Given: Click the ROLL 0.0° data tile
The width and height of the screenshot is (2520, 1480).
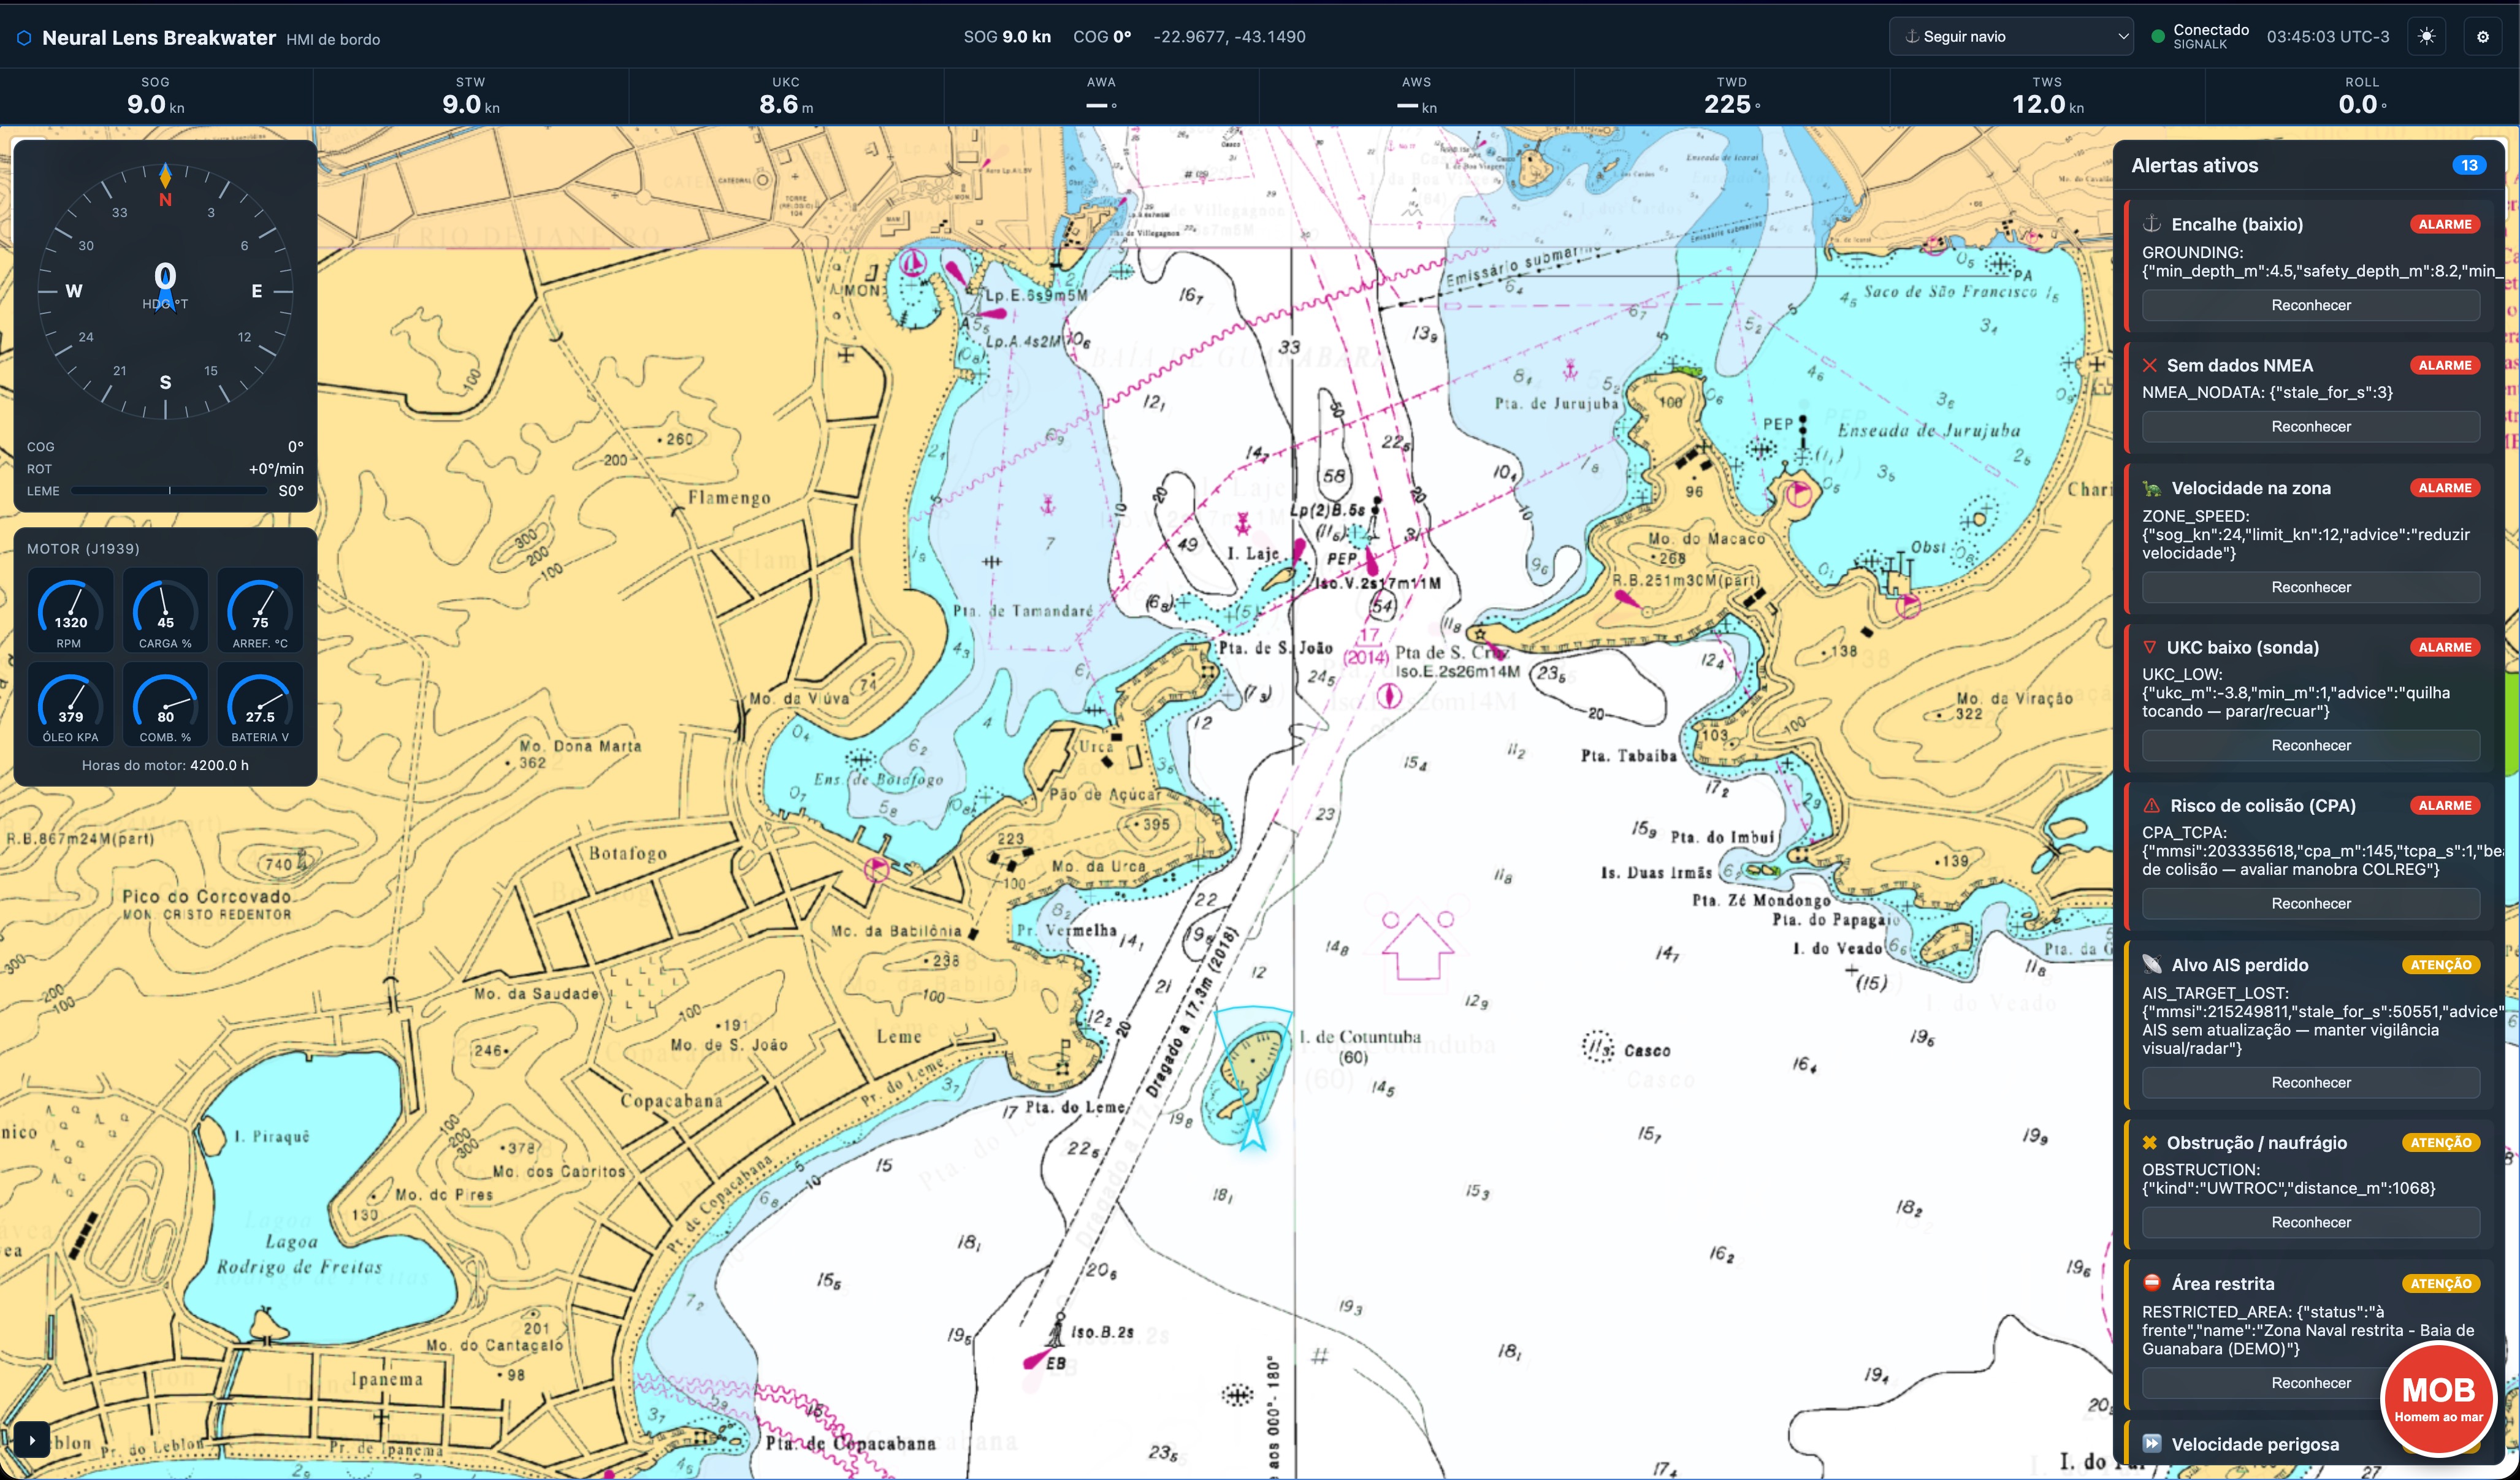Looking at the screenshot, I should coord(2362,96).
